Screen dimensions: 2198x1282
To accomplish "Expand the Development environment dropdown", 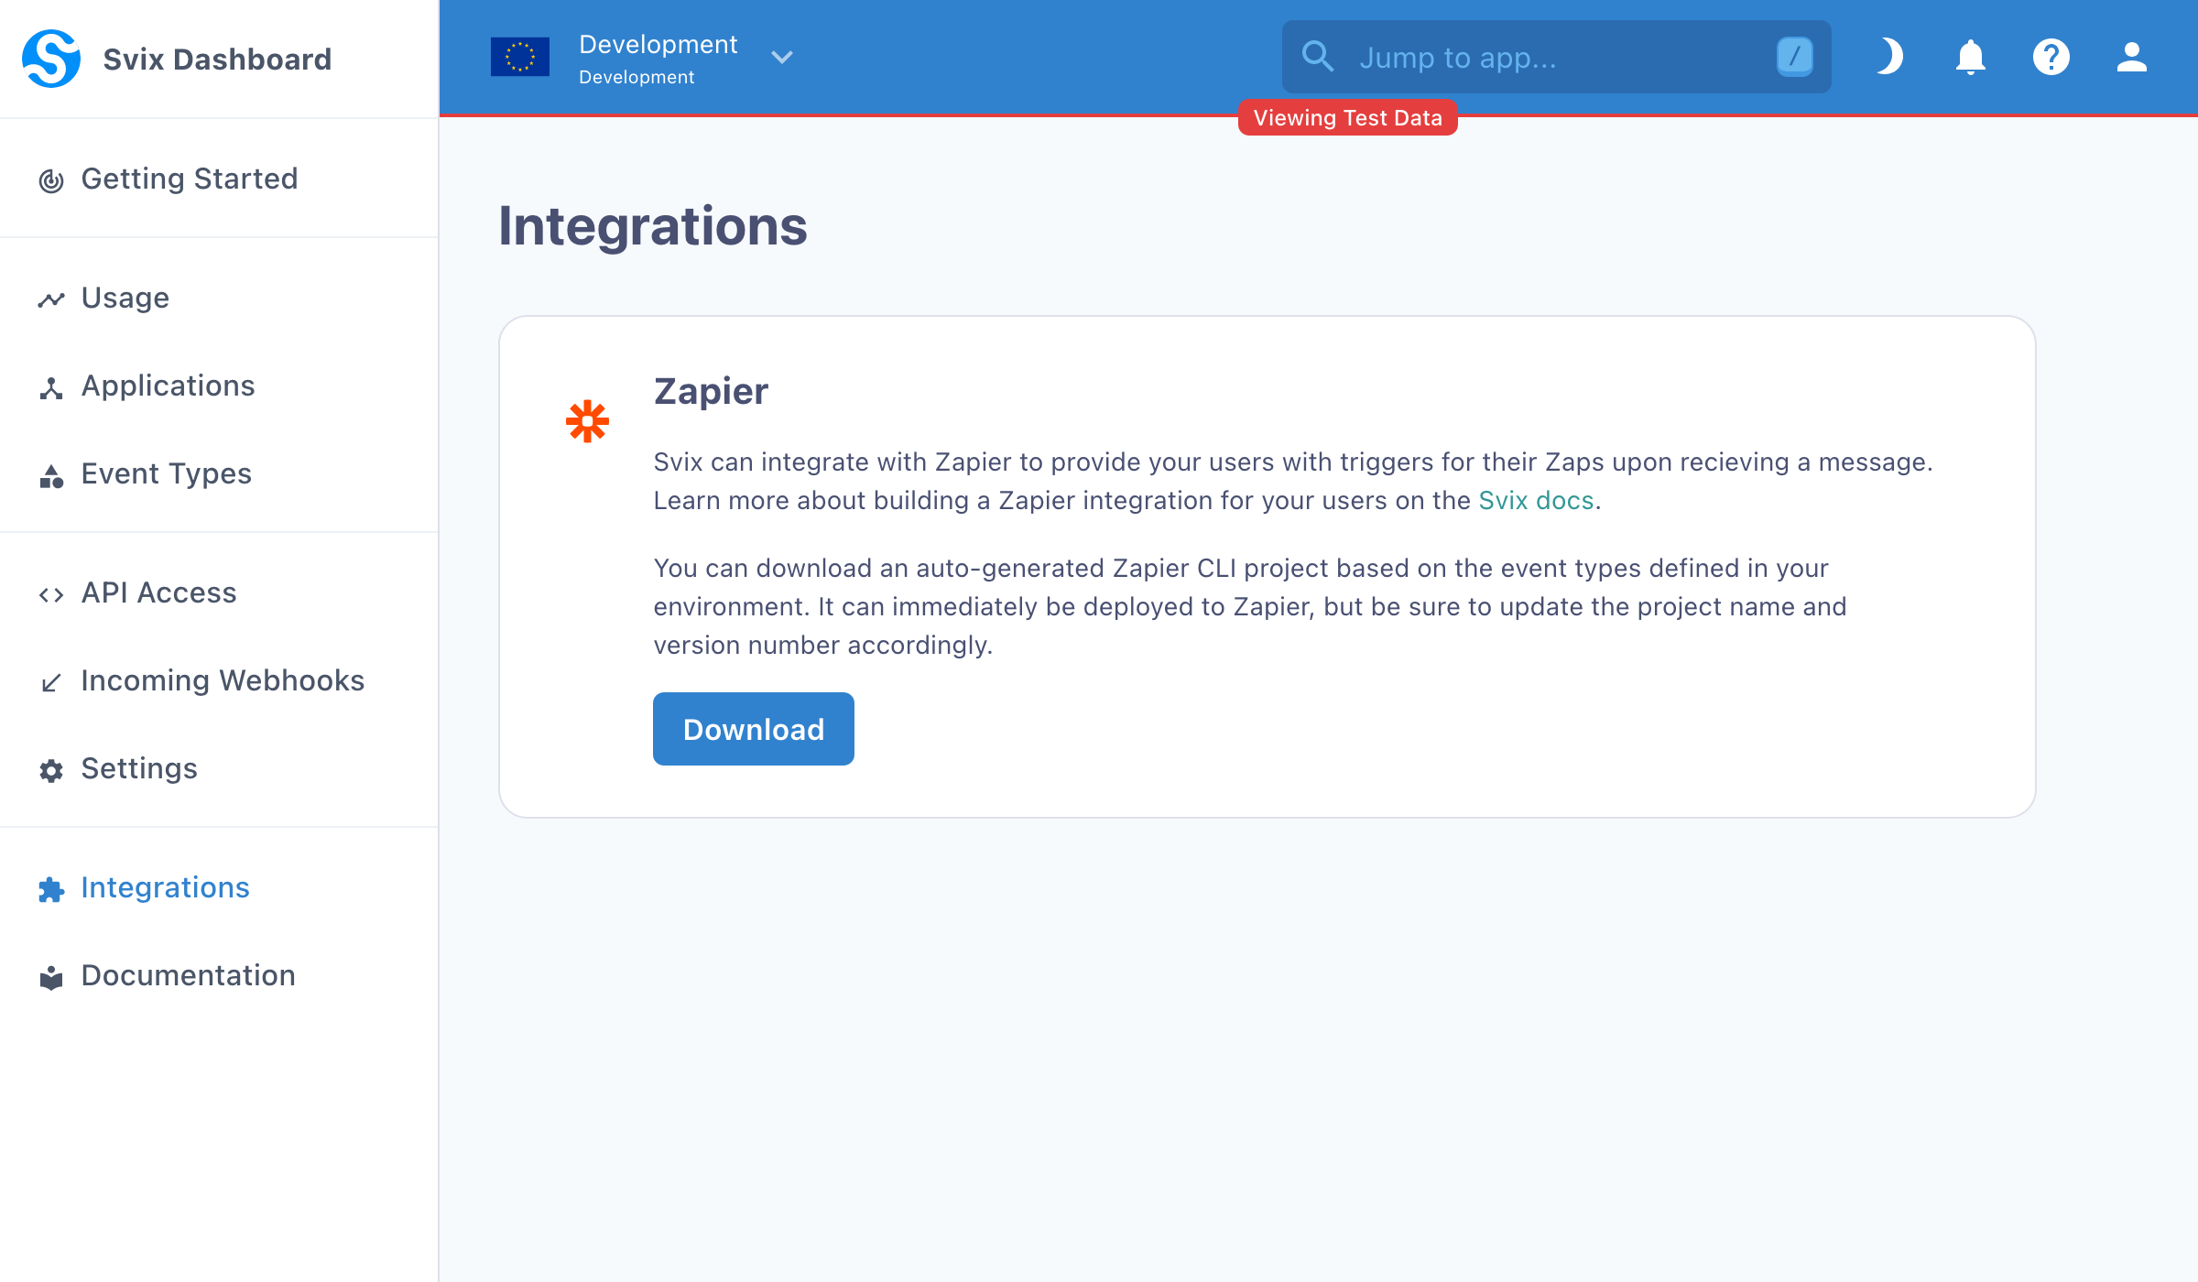I will coord(780,57).
